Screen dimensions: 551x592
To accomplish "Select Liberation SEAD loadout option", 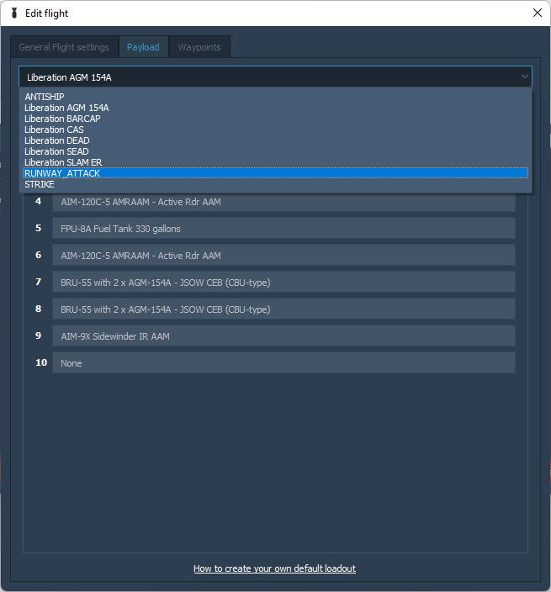I will pos(276,151).
